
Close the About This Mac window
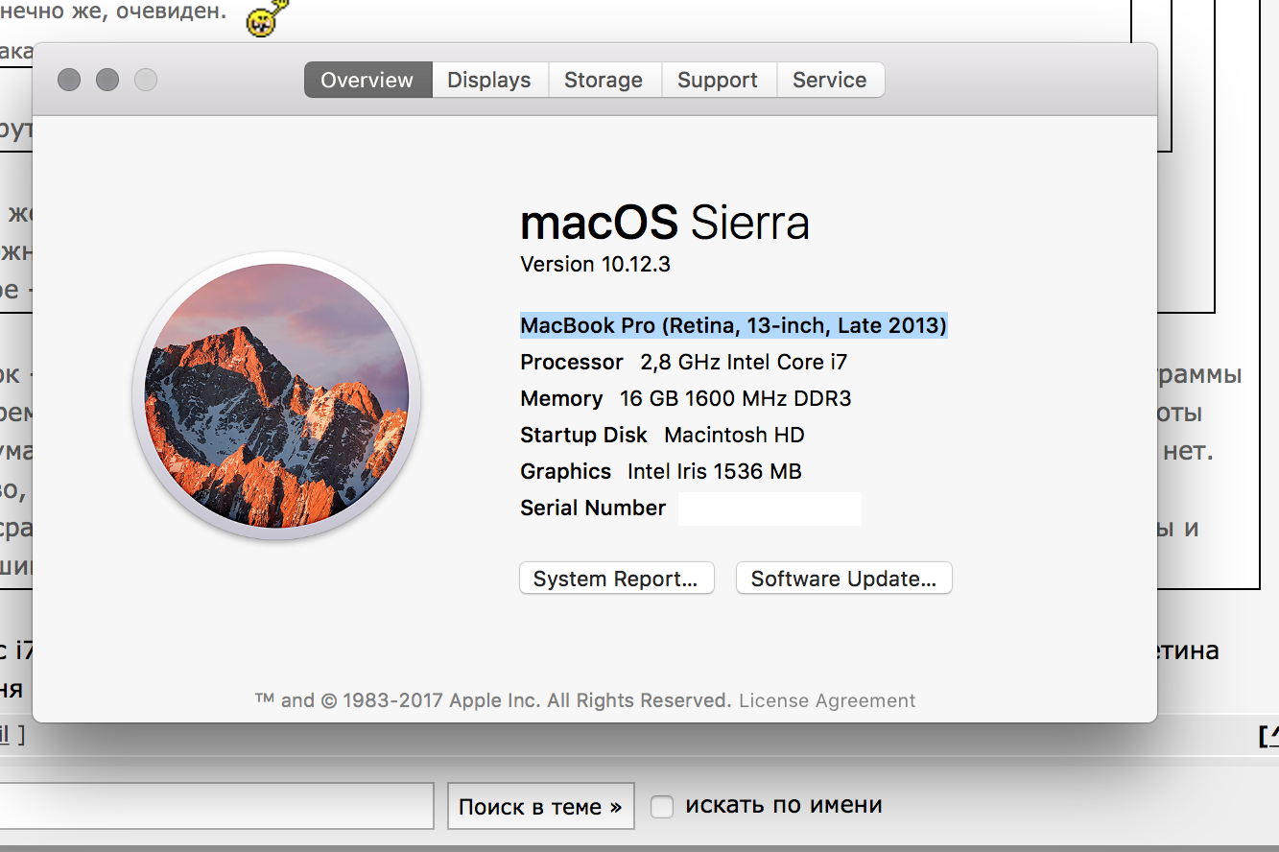pyautogui.click(x=69, y=80)
